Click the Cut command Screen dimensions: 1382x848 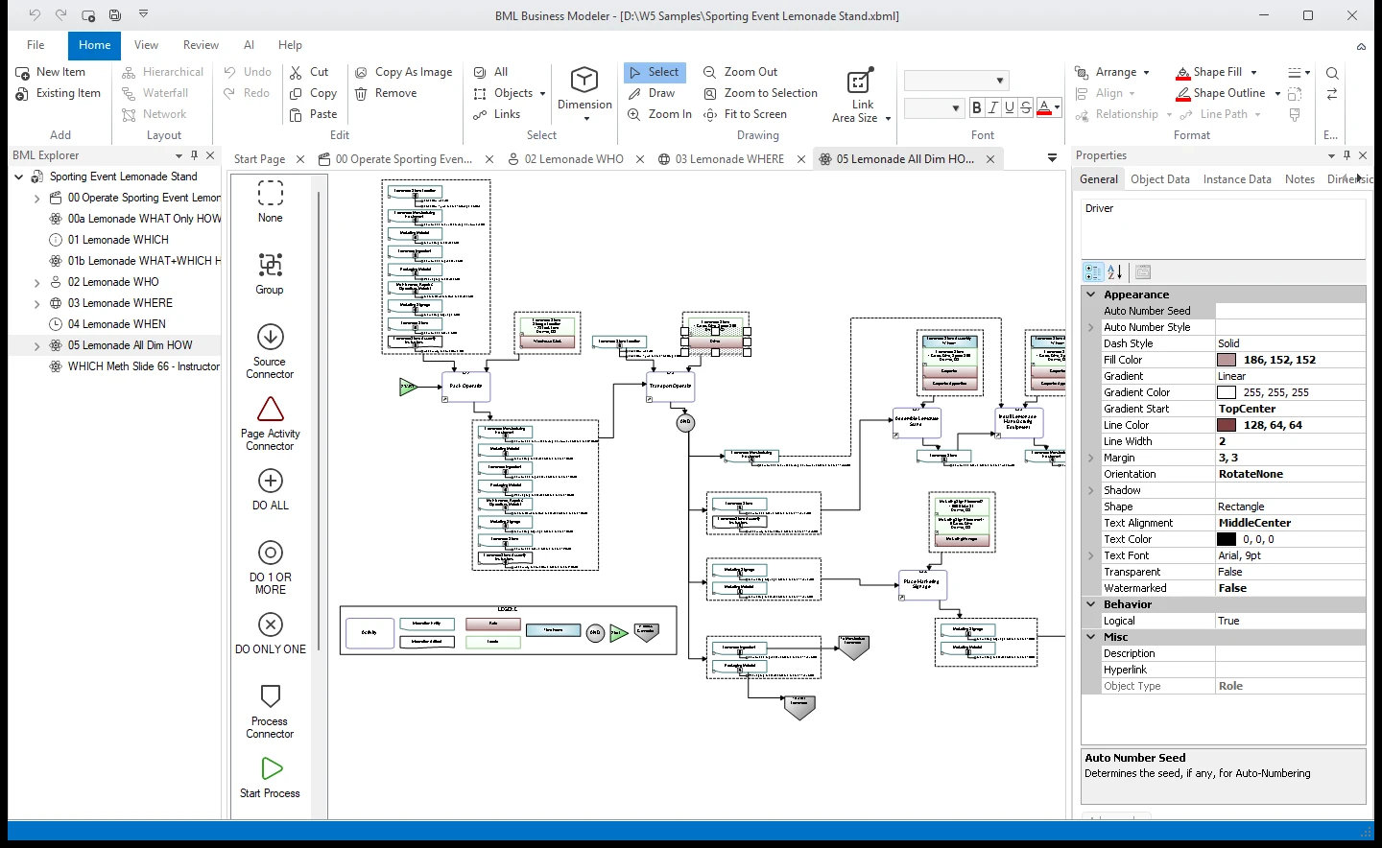click(x=310, y=72)
